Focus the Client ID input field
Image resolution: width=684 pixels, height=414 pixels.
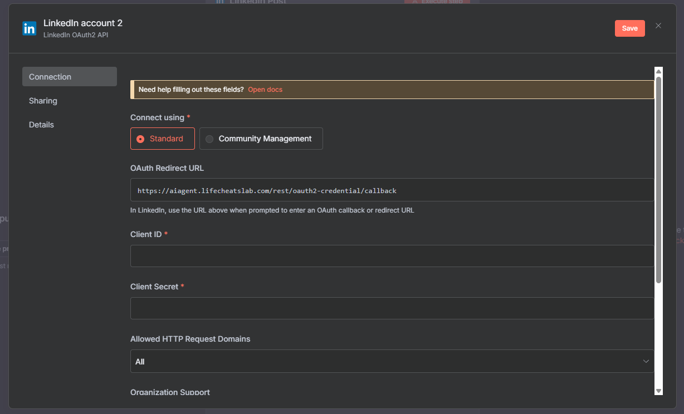point(392,256)
